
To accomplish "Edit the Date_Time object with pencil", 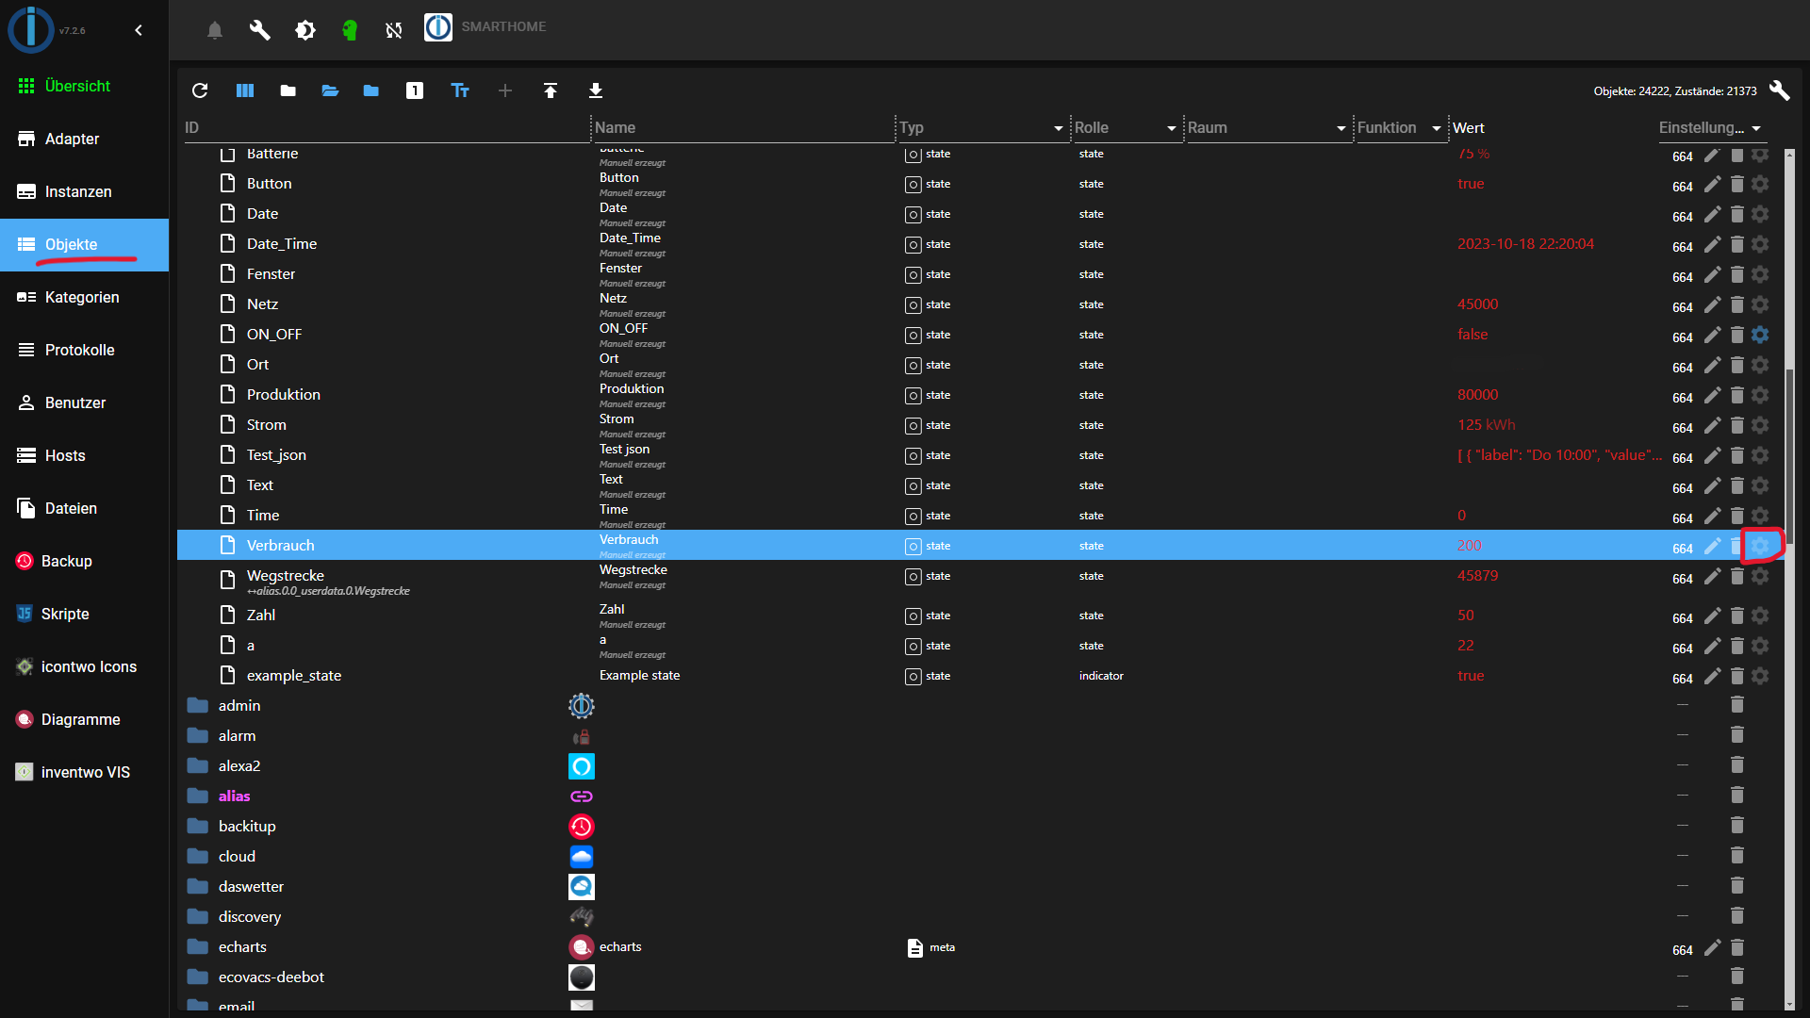I will (x=1713, y=244).
